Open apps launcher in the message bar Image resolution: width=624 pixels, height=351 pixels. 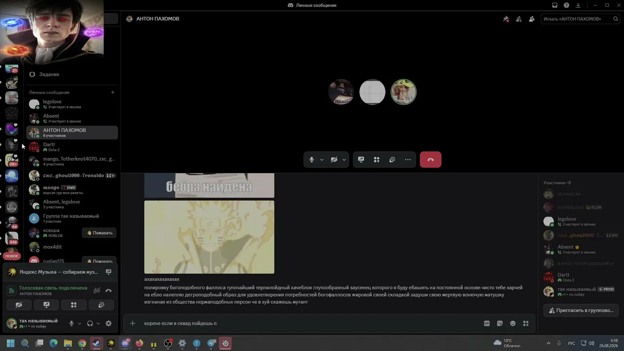pos(526,323)
